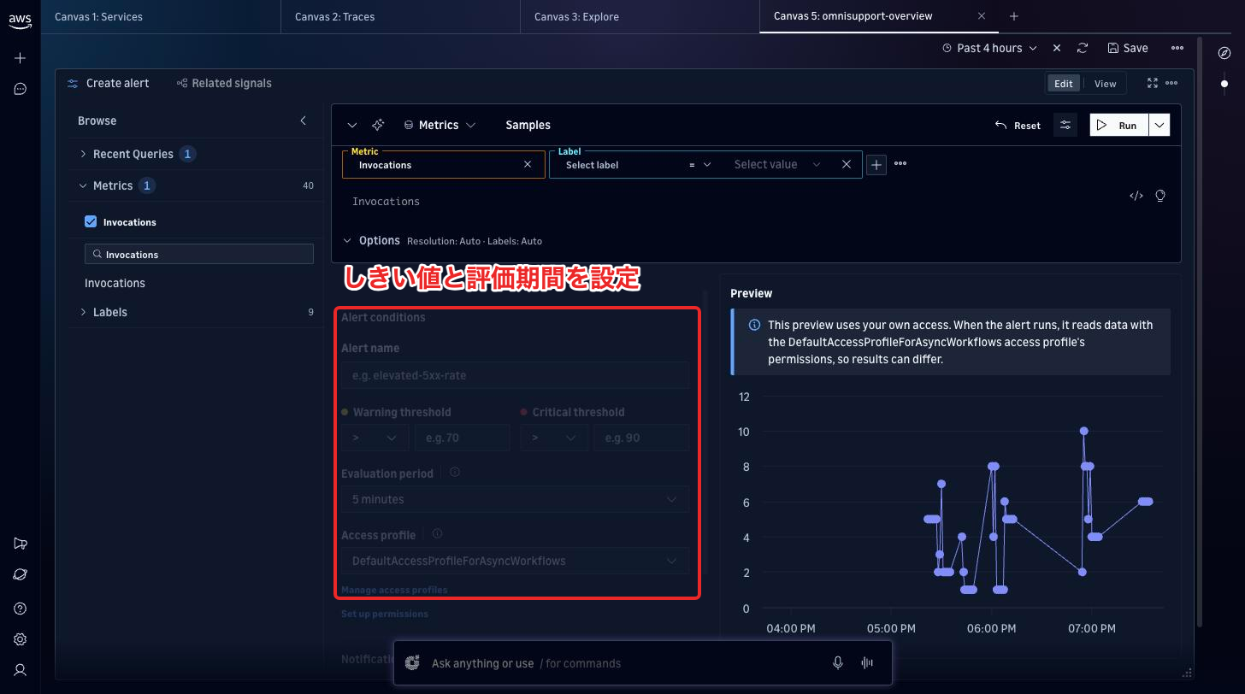Image resolution: width=1245 pixels, height=694 pixels.
Task: Open Set up permissions link
Action: point(385,614)
